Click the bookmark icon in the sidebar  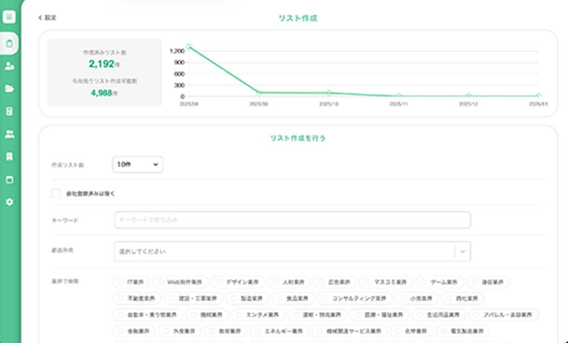(x=9, y=157)
